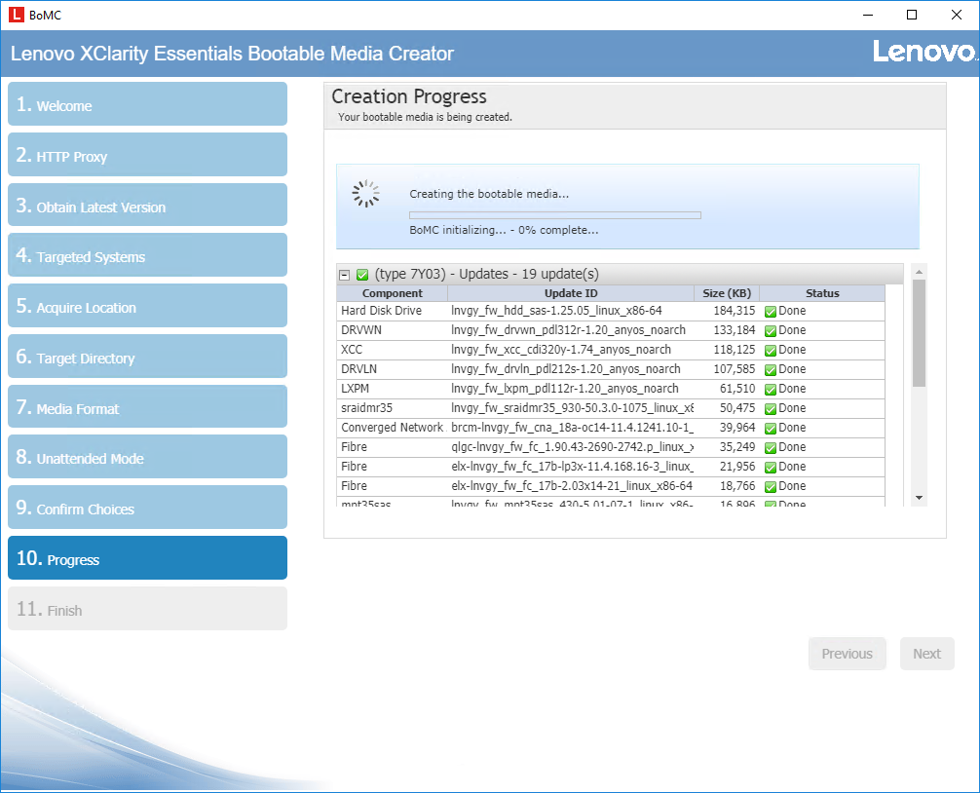Click the size value 18,766
The height and width of the screenshot is (793, 980).
coord(737,485)
